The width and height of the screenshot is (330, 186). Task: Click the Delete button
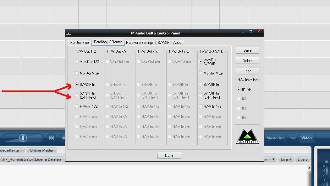[248, 61]
